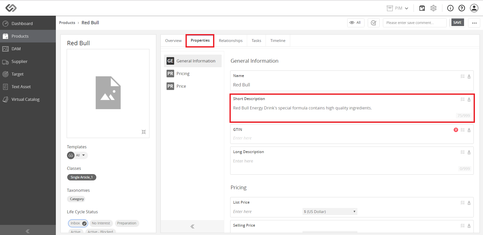Click the Single Article_1 class tag

82,177
